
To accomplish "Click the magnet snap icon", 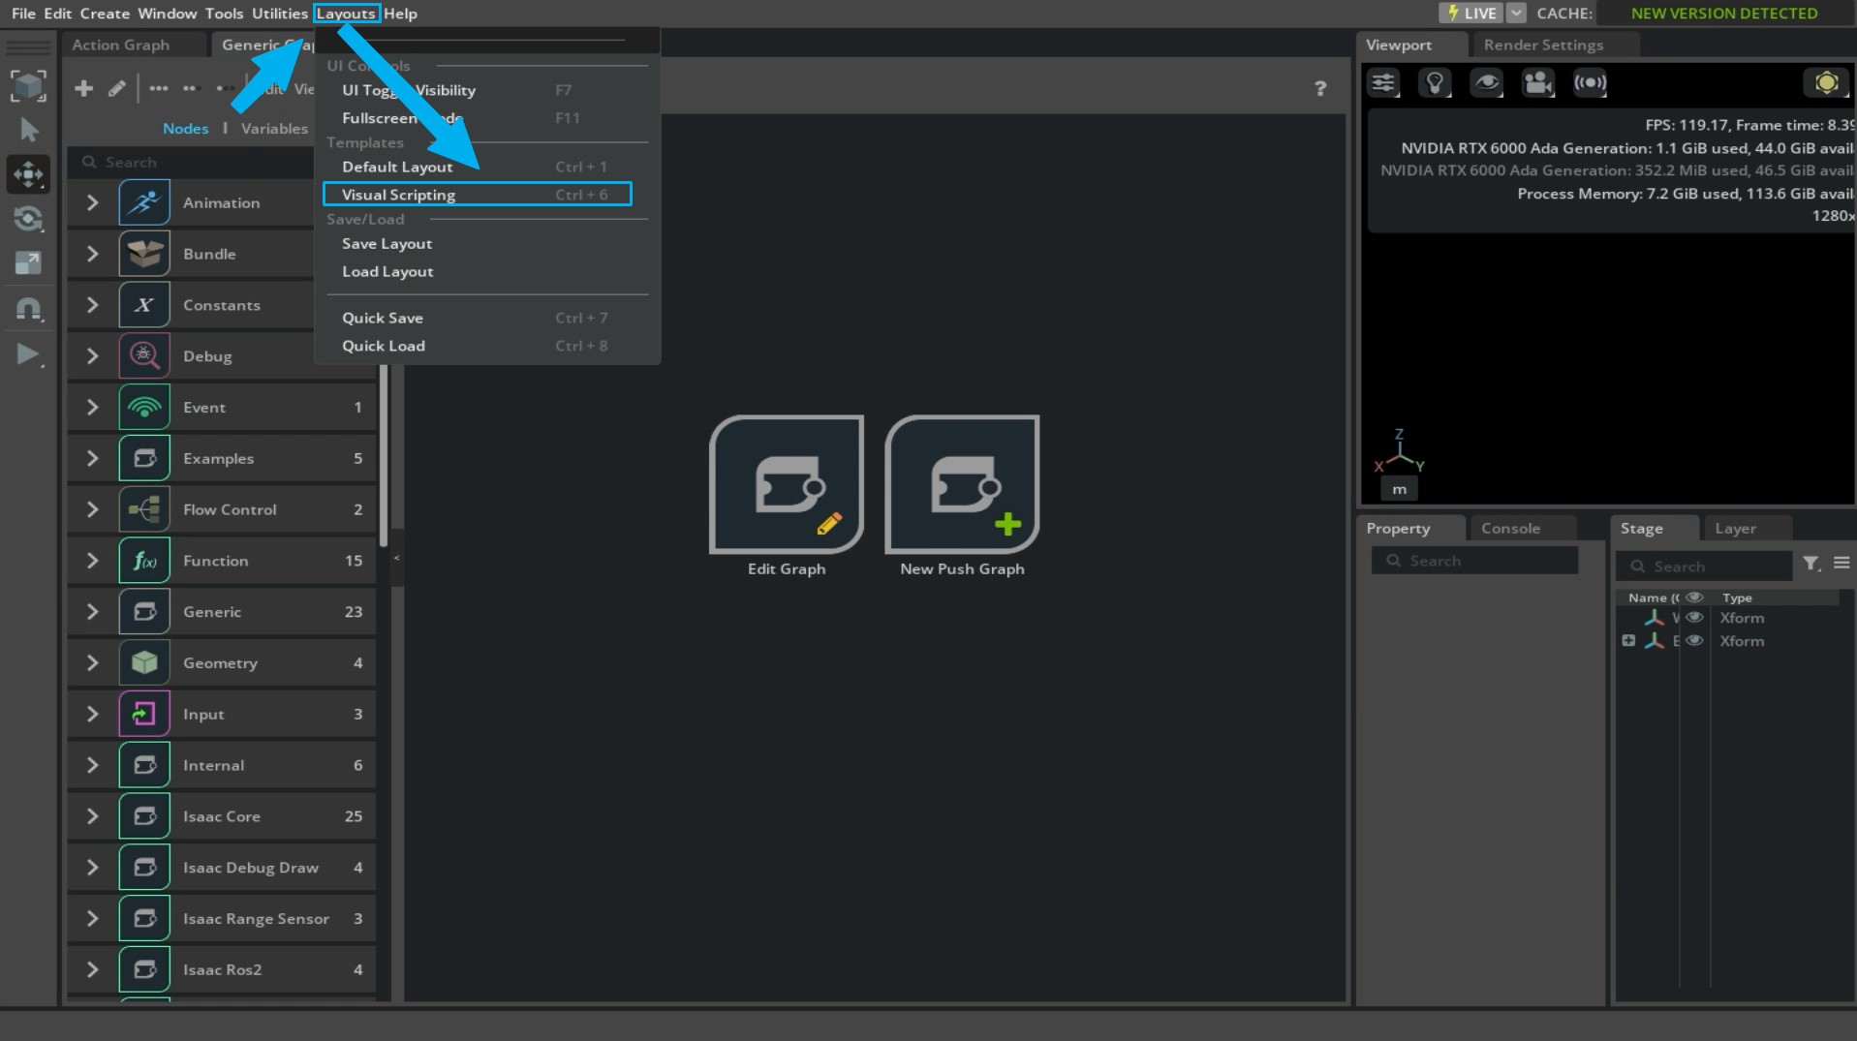I will coord(28,309).
